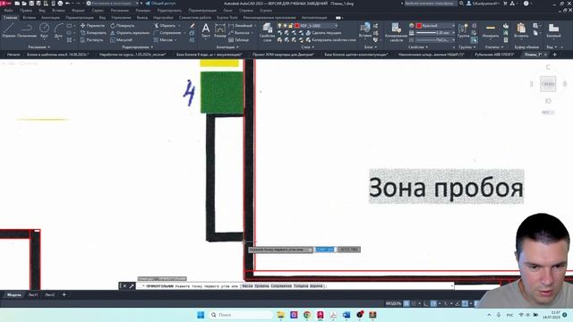Click the Массив array tool
This screenshot has width=573, height=322.
tap(163, 39)
